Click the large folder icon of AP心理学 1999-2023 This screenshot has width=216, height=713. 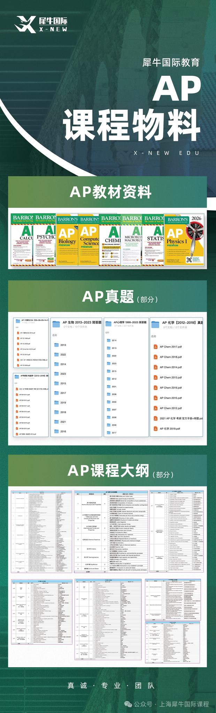click(108, 324)
